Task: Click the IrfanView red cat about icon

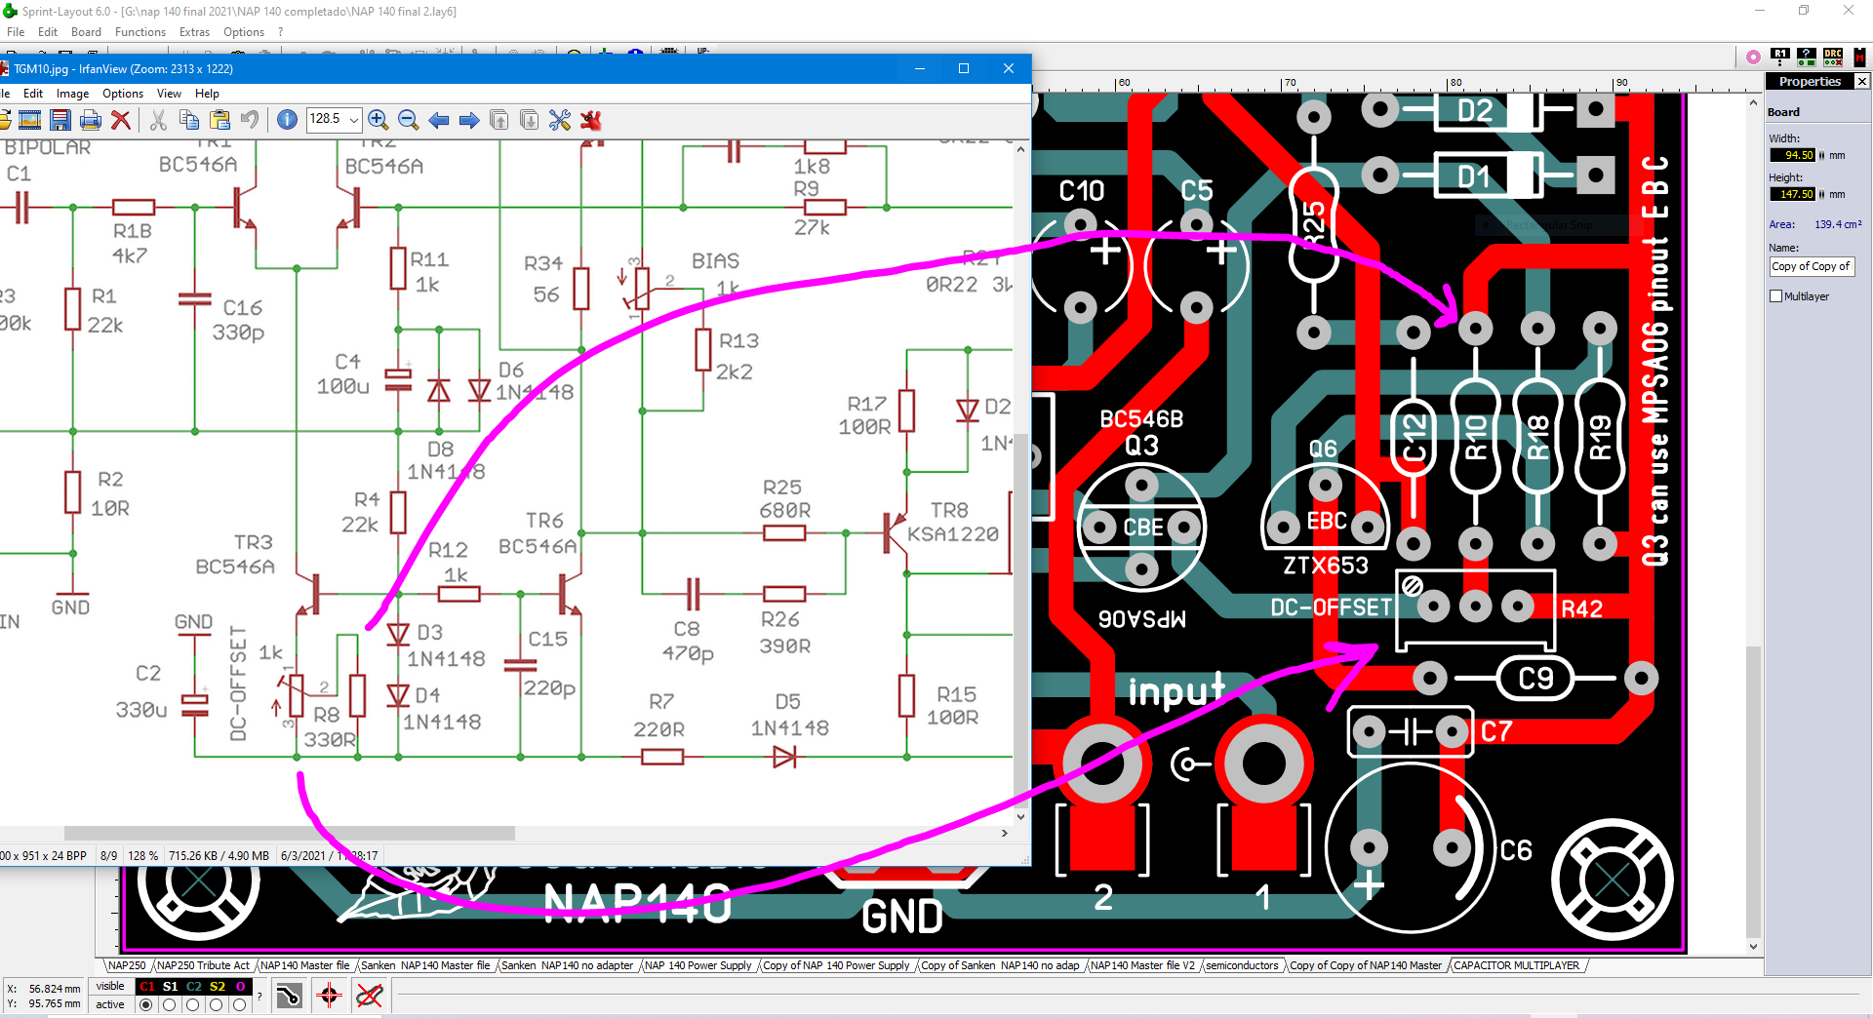Action: point(590,120)
